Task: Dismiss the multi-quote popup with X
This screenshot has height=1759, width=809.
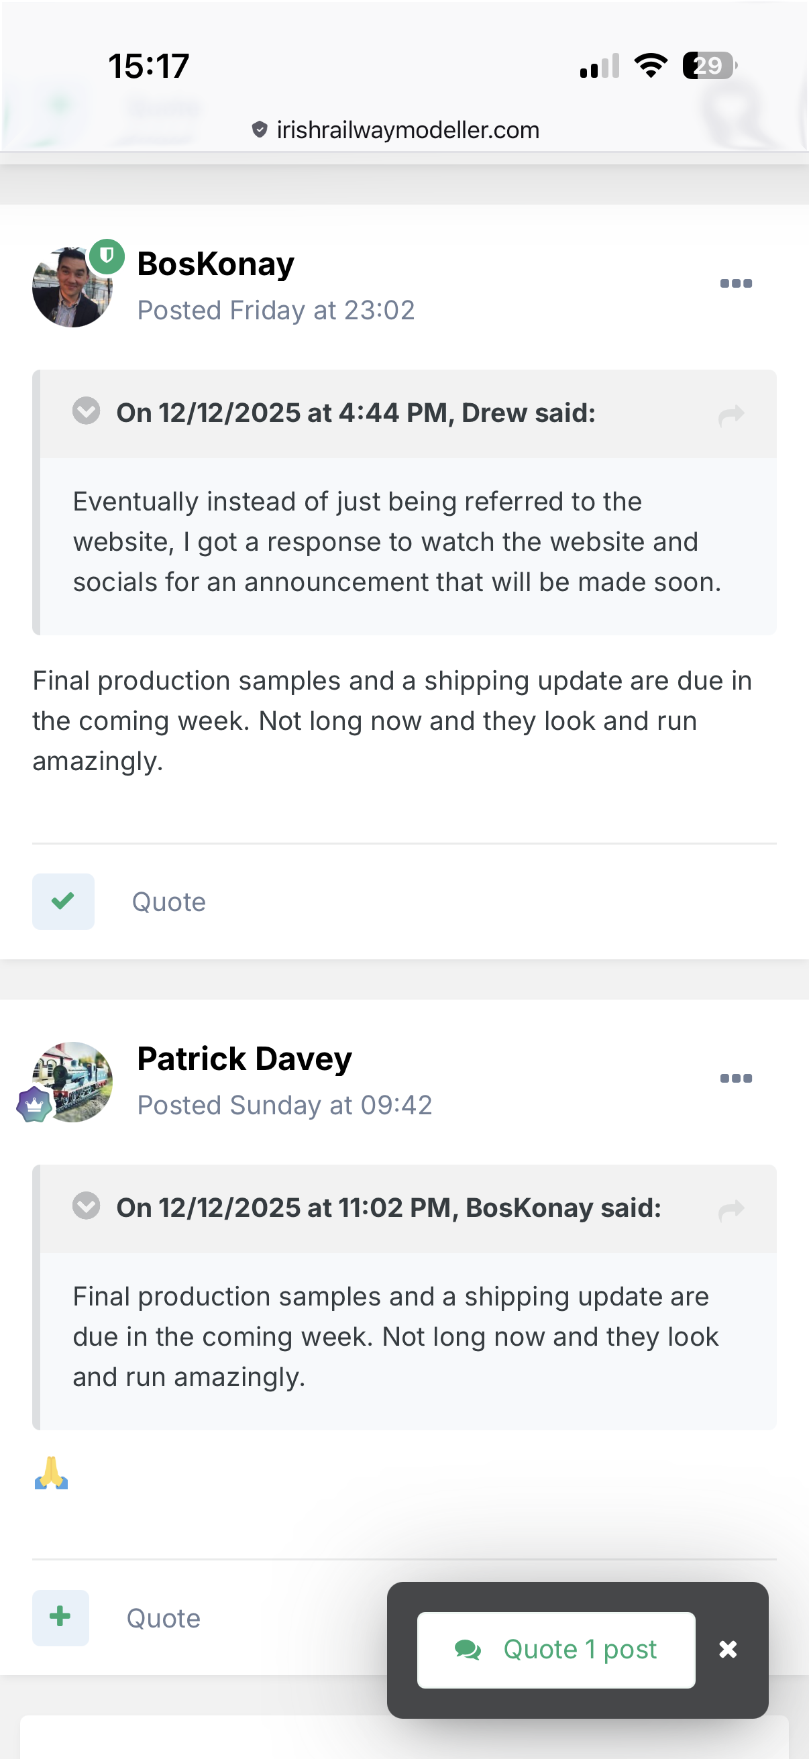Action: (x=728, y=1649)
